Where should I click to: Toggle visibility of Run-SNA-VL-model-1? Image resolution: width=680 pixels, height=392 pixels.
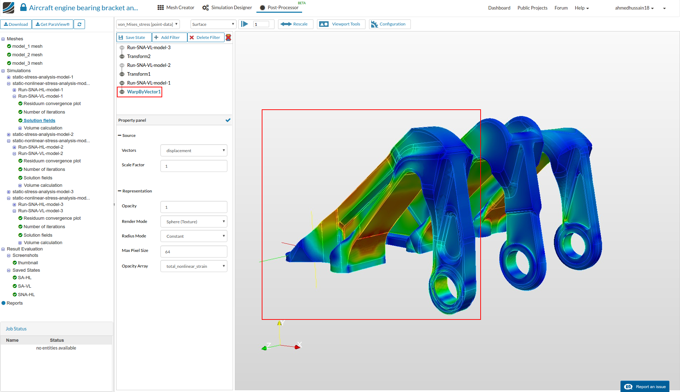122,83
